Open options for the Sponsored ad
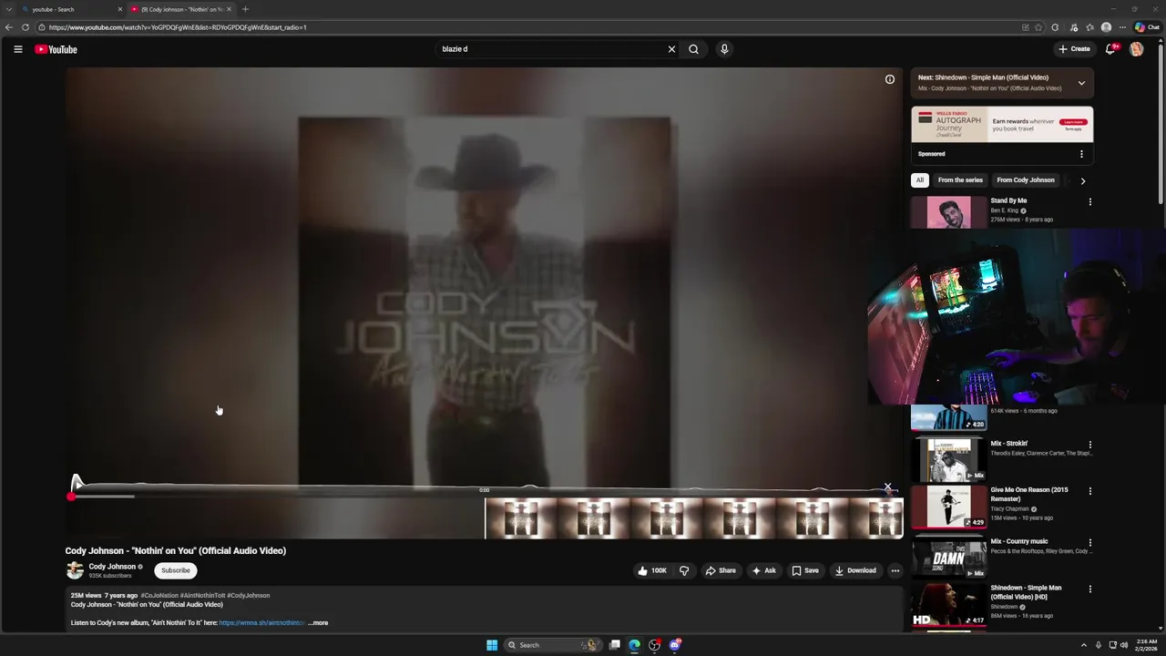1166x656 pixels. (1081, 154)
